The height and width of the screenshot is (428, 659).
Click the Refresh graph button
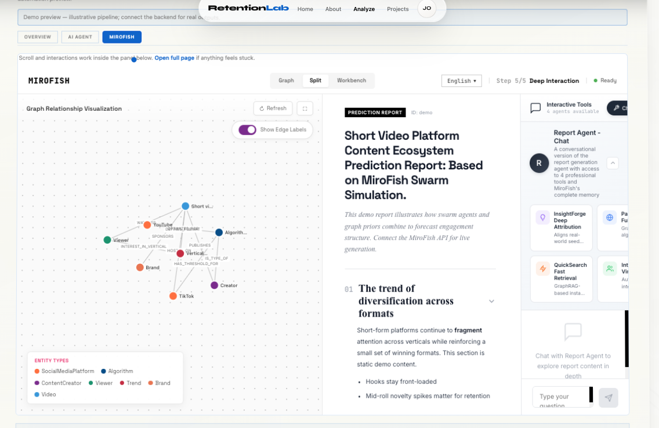(x=273, y=108)
